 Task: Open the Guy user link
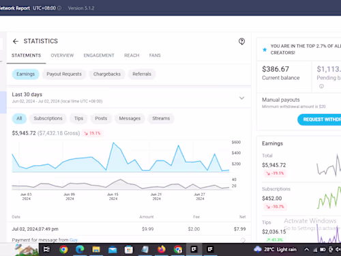(x=74, y=240)
